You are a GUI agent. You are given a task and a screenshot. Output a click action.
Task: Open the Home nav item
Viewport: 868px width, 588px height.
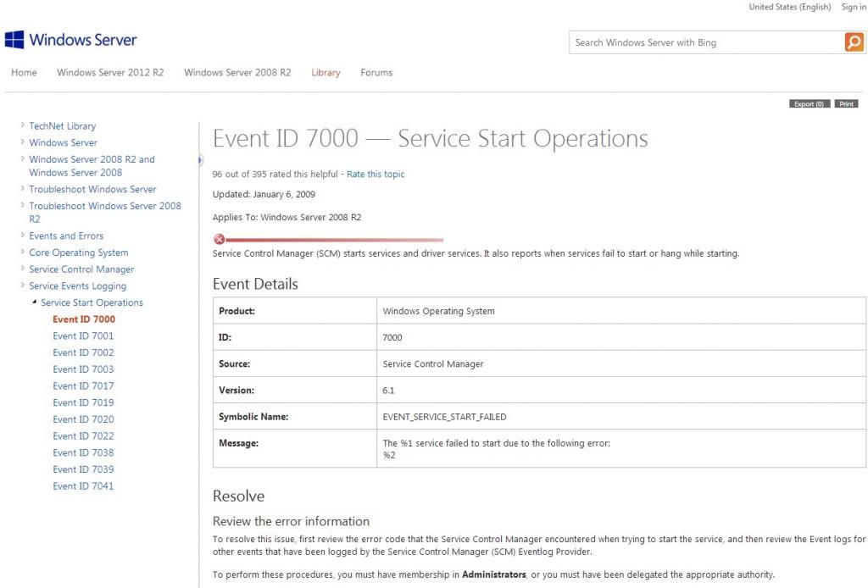[24, 73]
